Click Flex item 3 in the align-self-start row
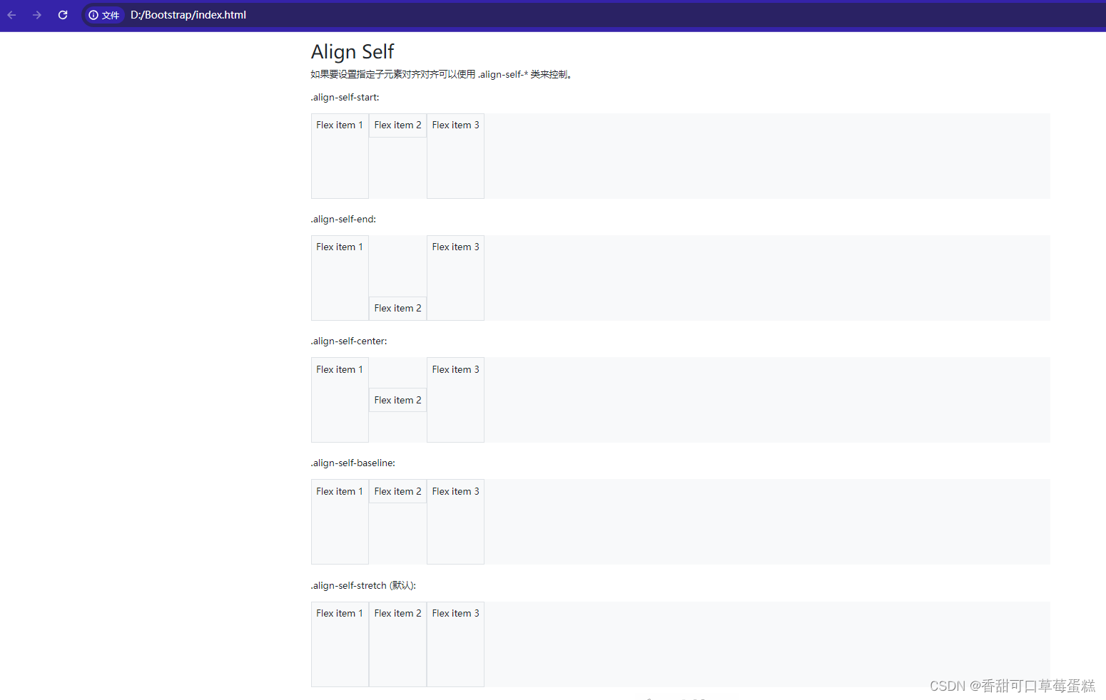The height and width of the screenshot is (700, 1106). point(455,125)
